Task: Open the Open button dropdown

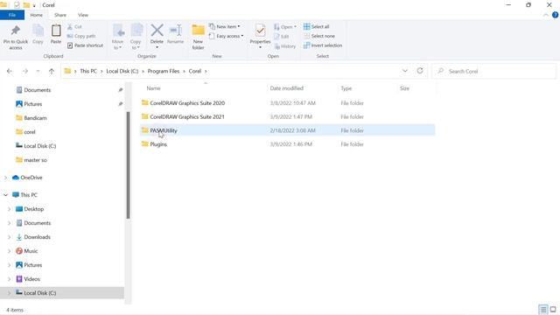Action: pos(285,27)
